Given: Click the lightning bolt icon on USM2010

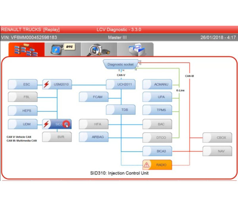Looking at the screenshot, I should tap(47, 84).
